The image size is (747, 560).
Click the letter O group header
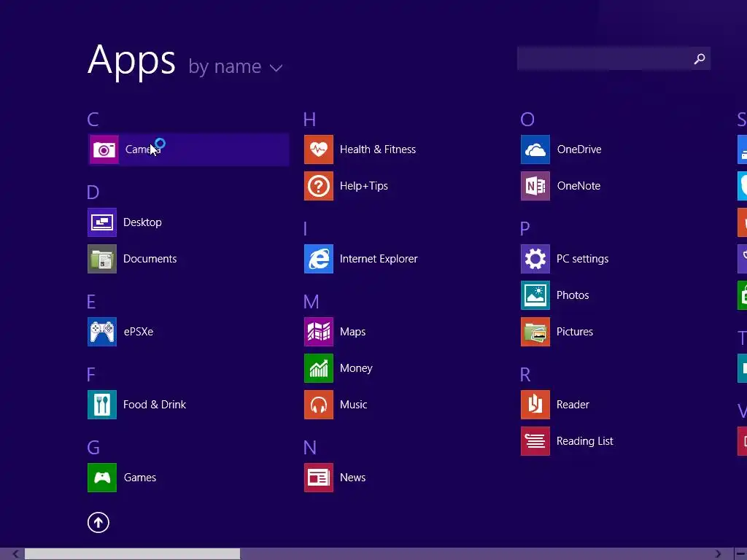tap(527, 120)
